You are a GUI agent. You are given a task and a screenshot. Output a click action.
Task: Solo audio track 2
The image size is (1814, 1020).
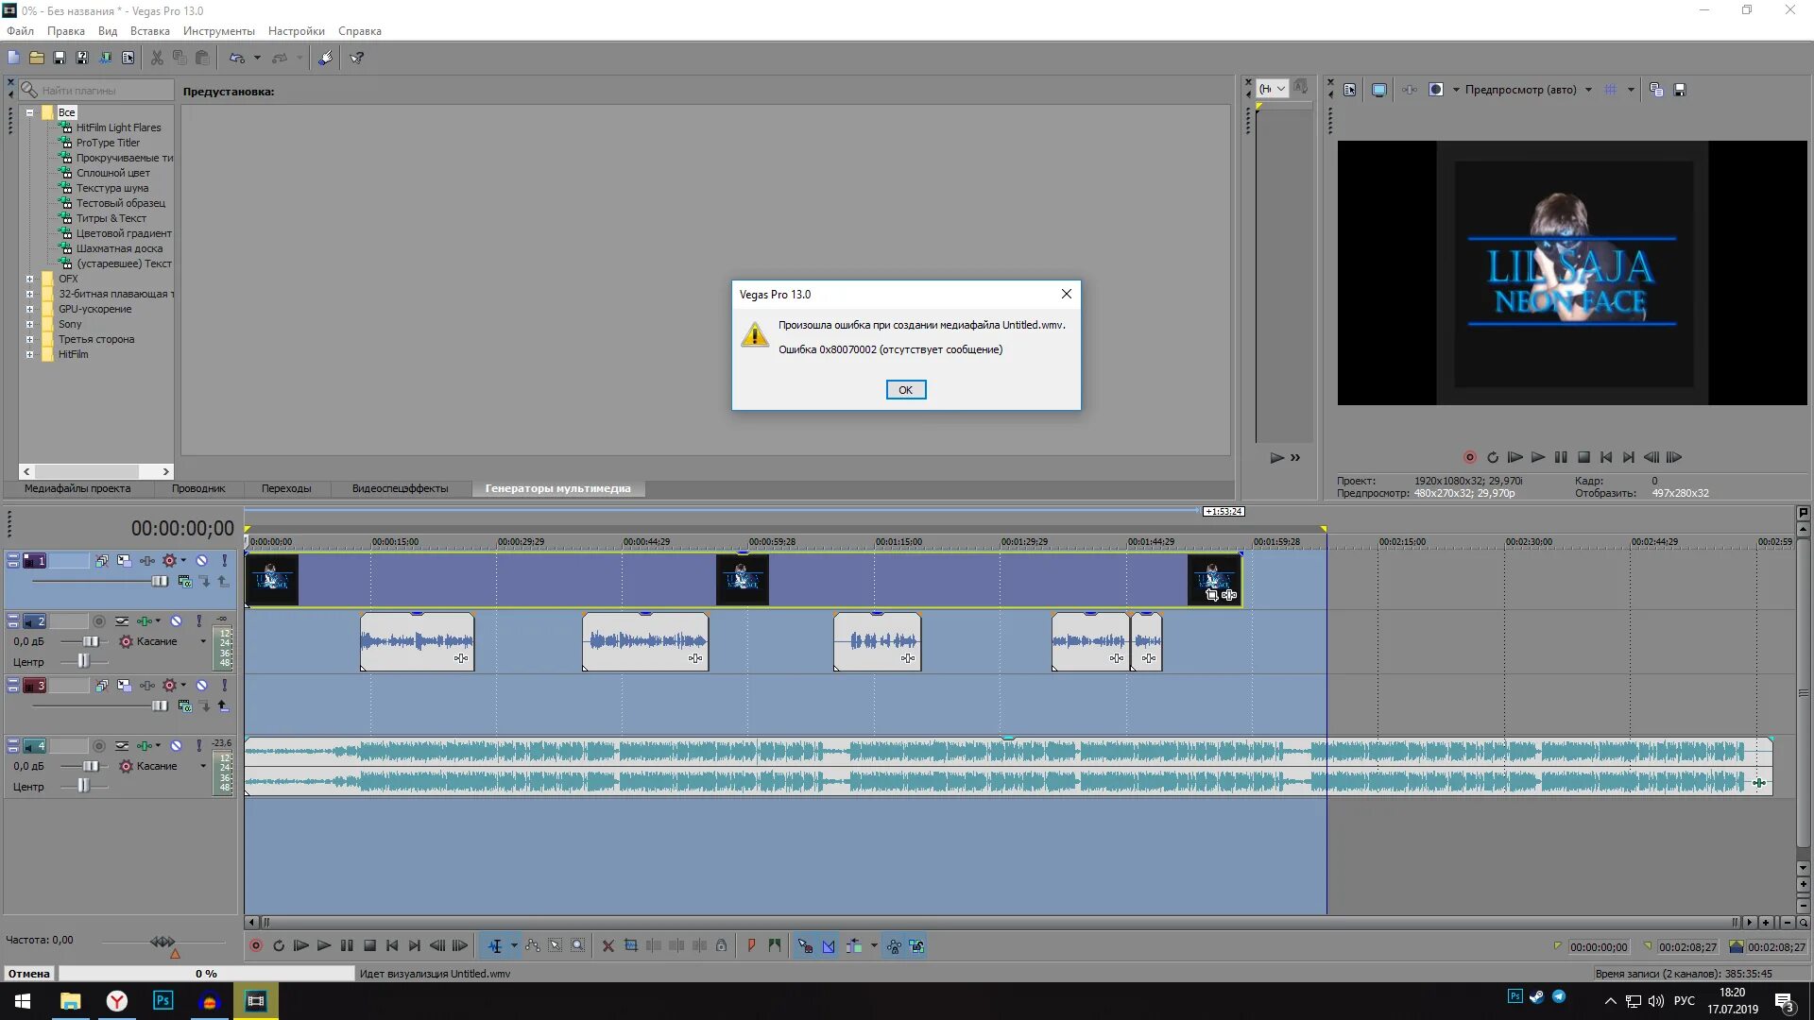point(198,621)
